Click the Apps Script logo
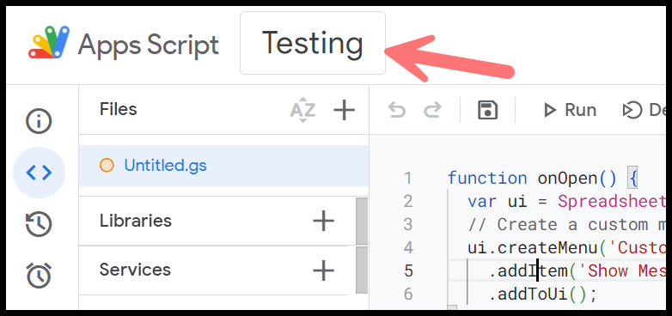Image resolution: width=672 pixels, height=316 pixels. [48, 42]
